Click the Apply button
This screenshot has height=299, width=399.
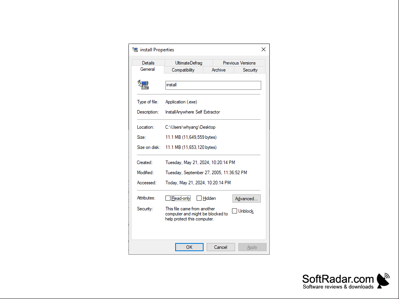(252, 247)
